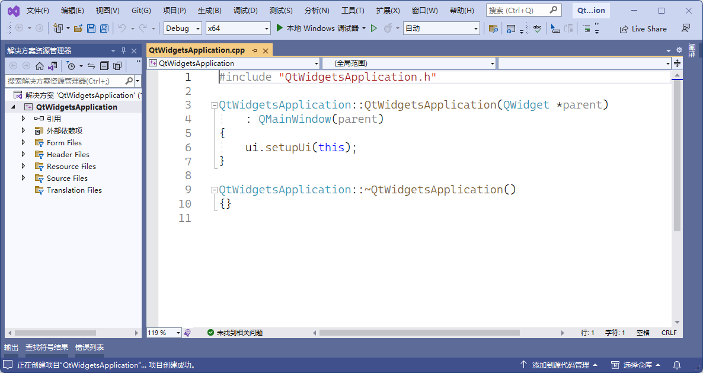This screenshot has height=373, width=703.
Task: Expand the Header Files folder
Action: click(24, 154)
